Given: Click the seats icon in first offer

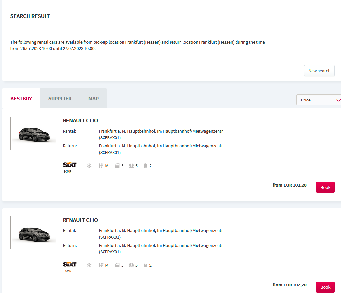Looking at the screenshot, I should pyautogui.click(x=131, y=166).
